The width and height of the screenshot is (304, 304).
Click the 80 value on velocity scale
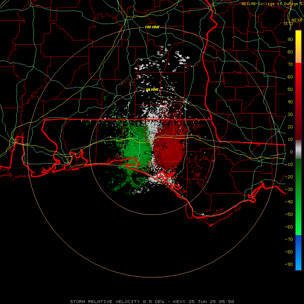click(x=290, y=52)
